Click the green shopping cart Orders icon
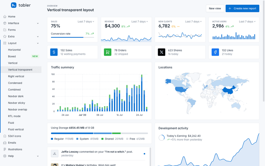The image size is (265, 166). [x=108, y=52]
